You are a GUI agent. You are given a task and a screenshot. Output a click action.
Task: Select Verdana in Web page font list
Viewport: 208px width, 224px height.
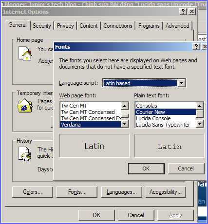[x=91, y=125]
